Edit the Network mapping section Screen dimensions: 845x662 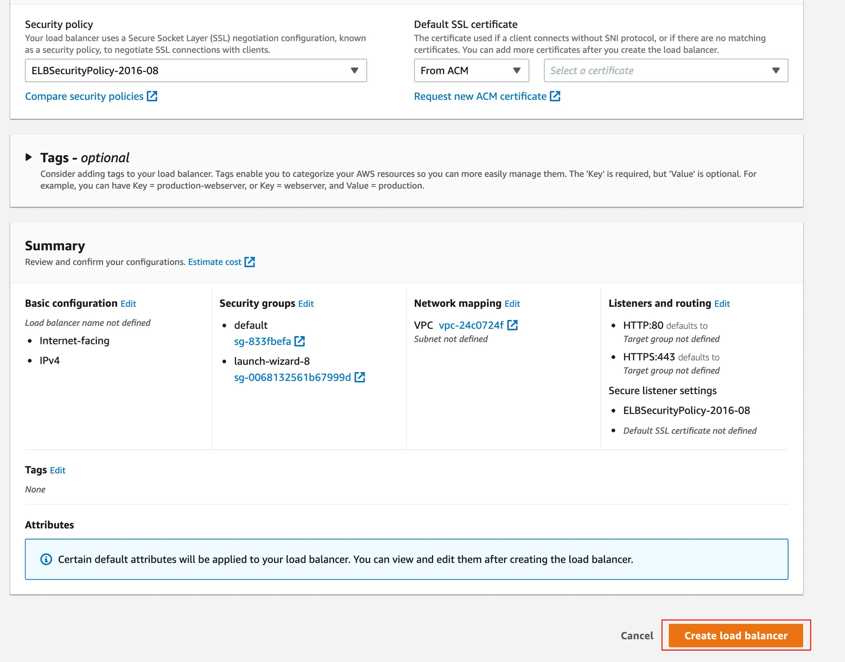[x=512, y=304]
